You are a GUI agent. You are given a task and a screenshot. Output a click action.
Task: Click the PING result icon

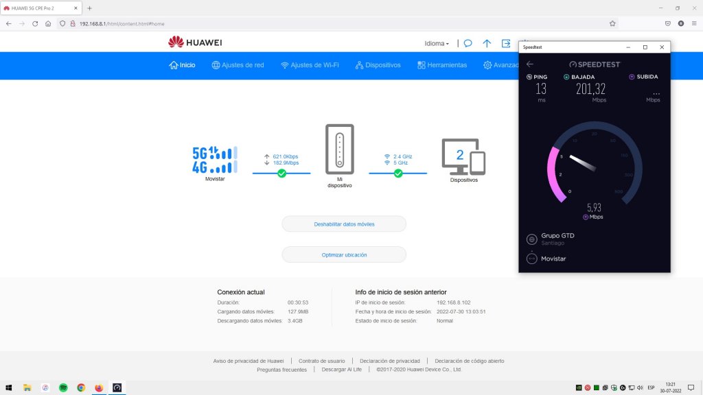(529, 77)
